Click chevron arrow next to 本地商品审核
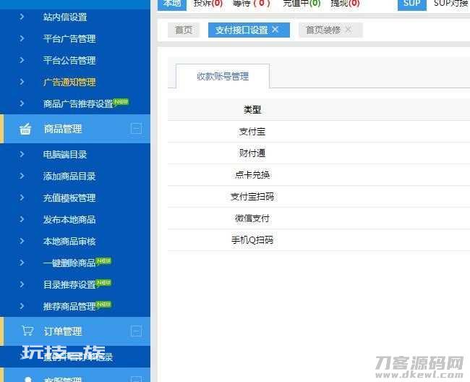470x382 pixels. coord(22,241)
